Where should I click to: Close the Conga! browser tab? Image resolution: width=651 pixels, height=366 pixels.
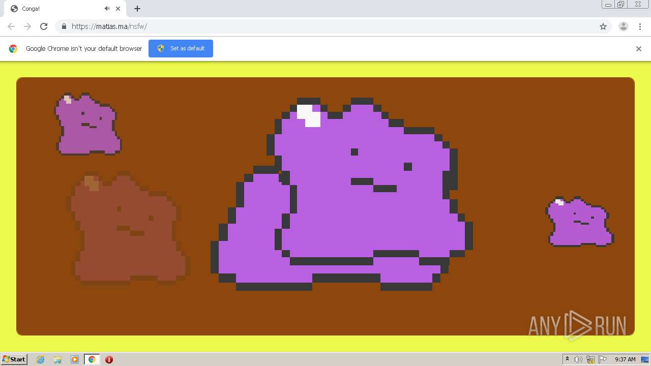(x=119, y=9)
